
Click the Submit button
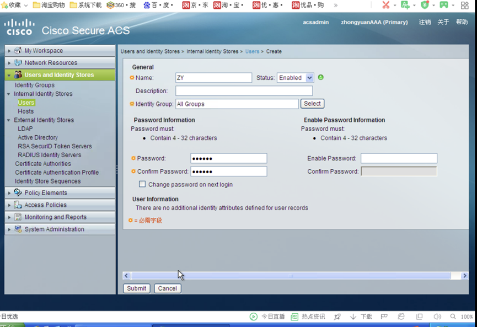pos(137,288)
